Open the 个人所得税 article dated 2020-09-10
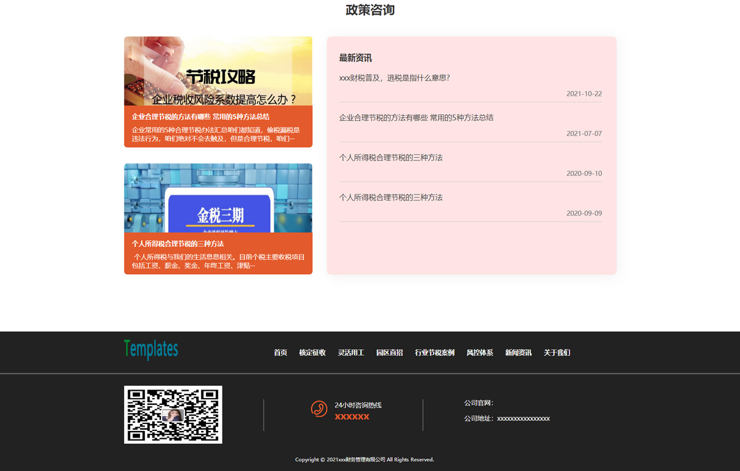 391,157
